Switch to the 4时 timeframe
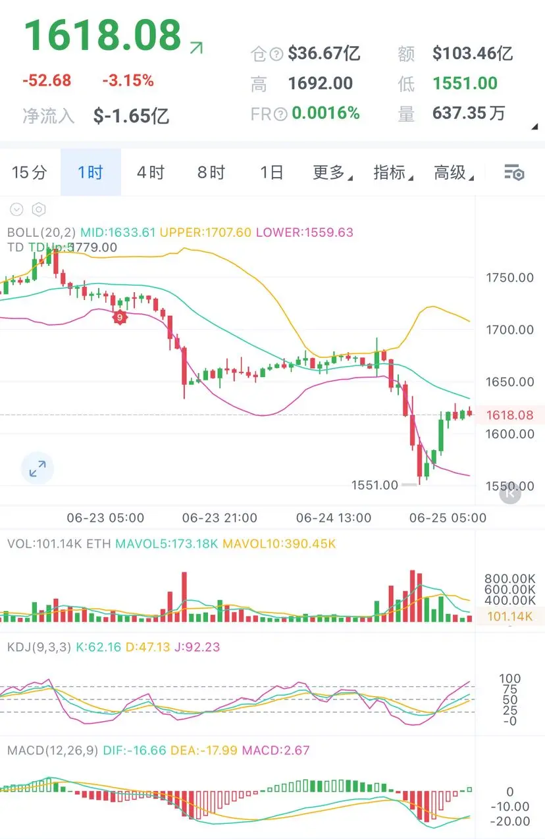Screen dimensions: 545x839 point(151,173)
